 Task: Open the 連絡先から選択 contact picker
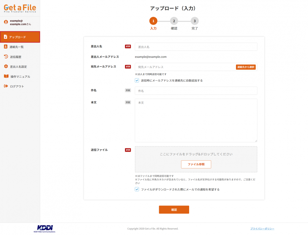pyautogui.click(x=246, y=67)
